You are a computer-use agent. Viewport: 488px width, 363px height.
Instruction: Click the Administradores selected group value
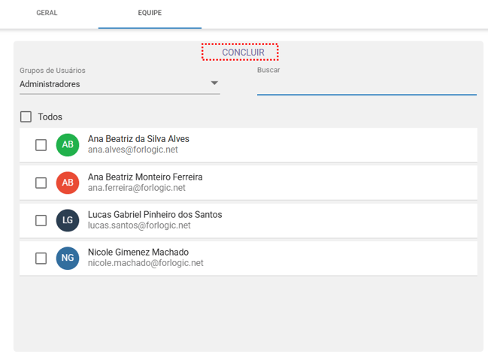(50, 84)
